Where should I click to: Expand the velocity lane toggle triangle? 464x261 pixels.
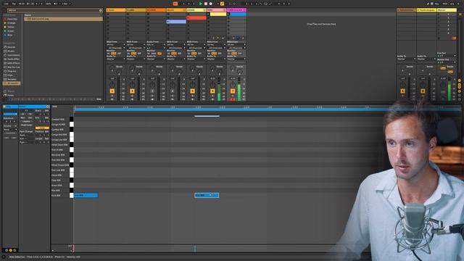53,250
